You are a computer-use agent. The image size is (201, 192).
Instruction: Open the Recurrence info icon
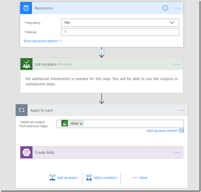(x=165, y=8)
